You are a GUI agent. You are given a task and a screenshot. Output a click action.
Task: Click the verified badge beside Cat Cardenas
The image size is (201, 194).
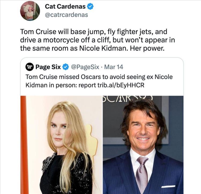tap(90, 7)
